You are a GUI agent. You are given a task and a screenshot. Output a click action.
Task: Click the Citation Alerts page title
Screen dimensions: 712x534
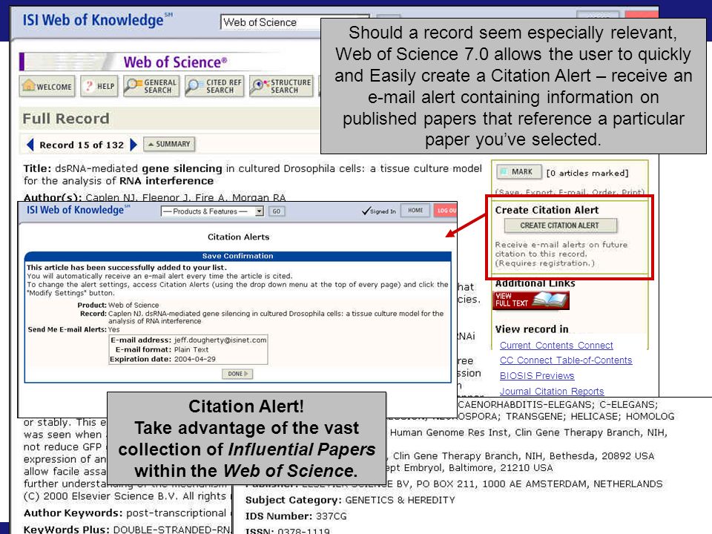pyautogui.click(x=238, y=237)
